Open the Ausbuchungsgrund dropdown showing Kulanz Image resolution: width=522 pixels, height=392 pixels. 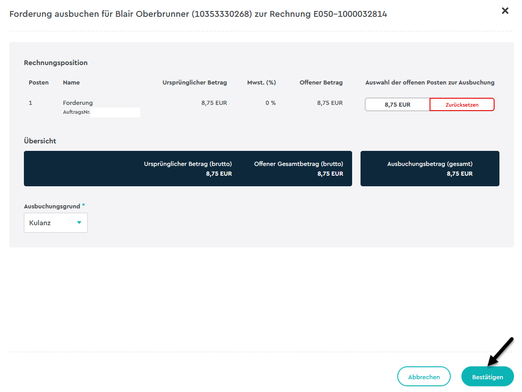[56, 223]
